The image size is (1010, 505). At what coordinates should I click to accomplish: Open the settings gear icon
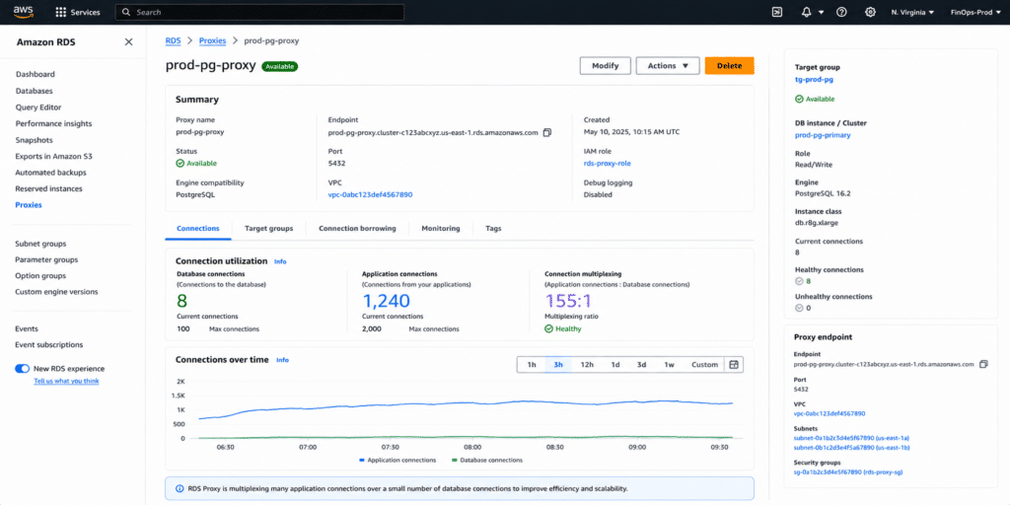870,12
